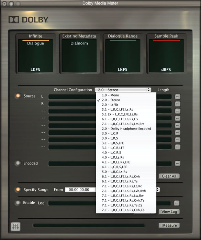Viewport: 201px width, 240px height.
Task: Select 7.1 - L,R,C,LFE,Ls,Rs,Cvh,Cs
Action: point(126,210)
